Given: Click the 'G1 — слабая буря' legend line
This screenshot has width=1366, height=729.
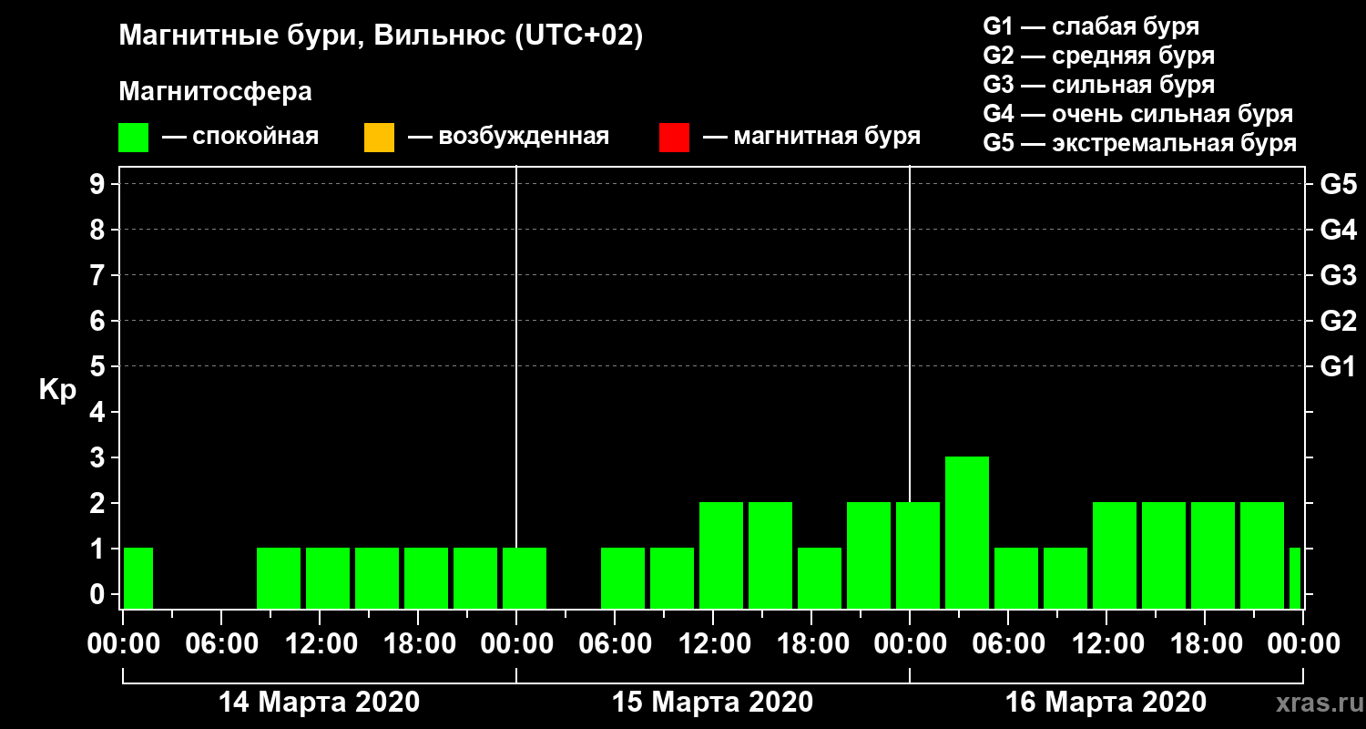Looking at the screenshot, I should 1091,26.
